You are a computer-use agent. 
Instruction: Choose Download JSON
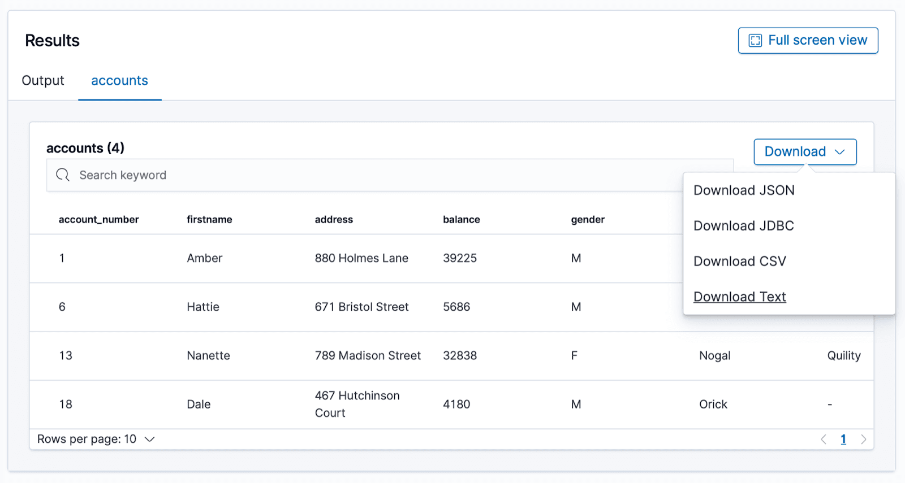(744, 190)
